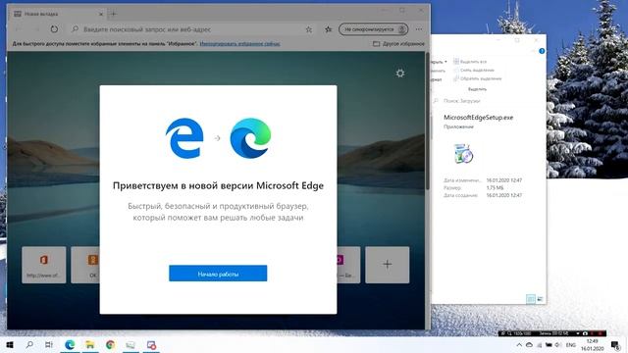
Task: Open Task View on the taskbar
Action: (x=49, y=344)
